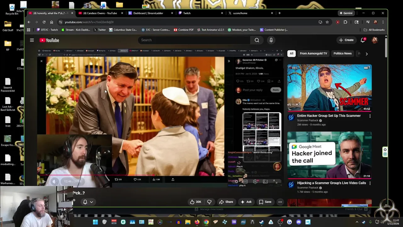403x227 pixels.
Task: Open the Moobot, your Twitc... bookmark
Action: (x=241, y=30)
